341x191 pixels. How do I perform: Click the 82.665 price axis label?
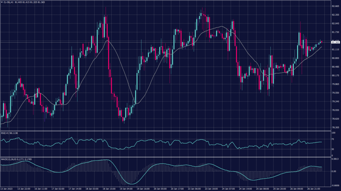335,6
